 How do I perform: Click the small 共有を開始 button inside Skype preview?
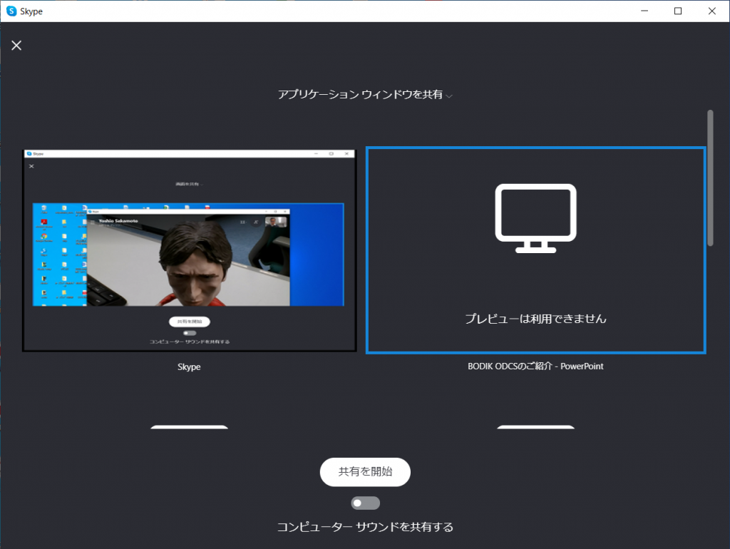[189, 322]
